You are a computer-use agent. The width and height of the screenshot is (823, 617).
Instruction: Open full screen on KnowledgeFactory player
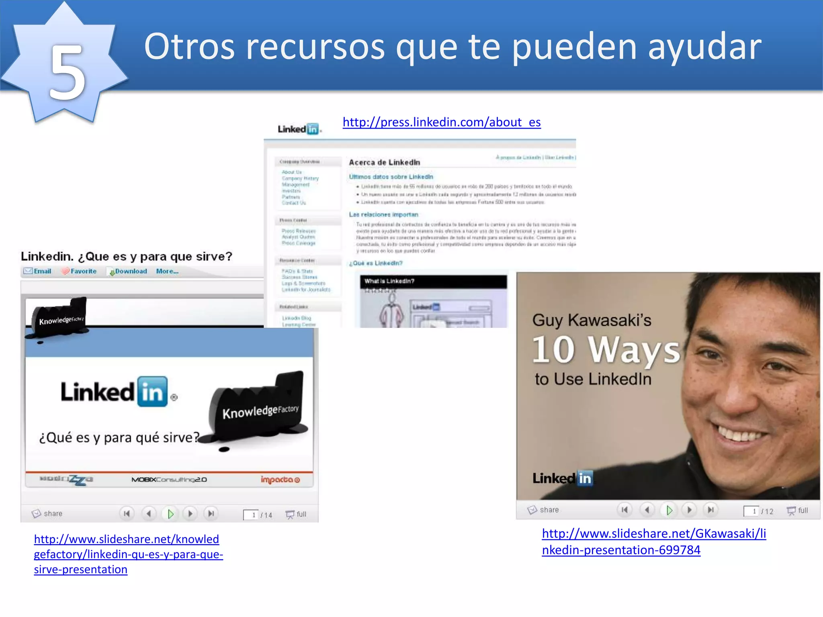click(296, 514)
